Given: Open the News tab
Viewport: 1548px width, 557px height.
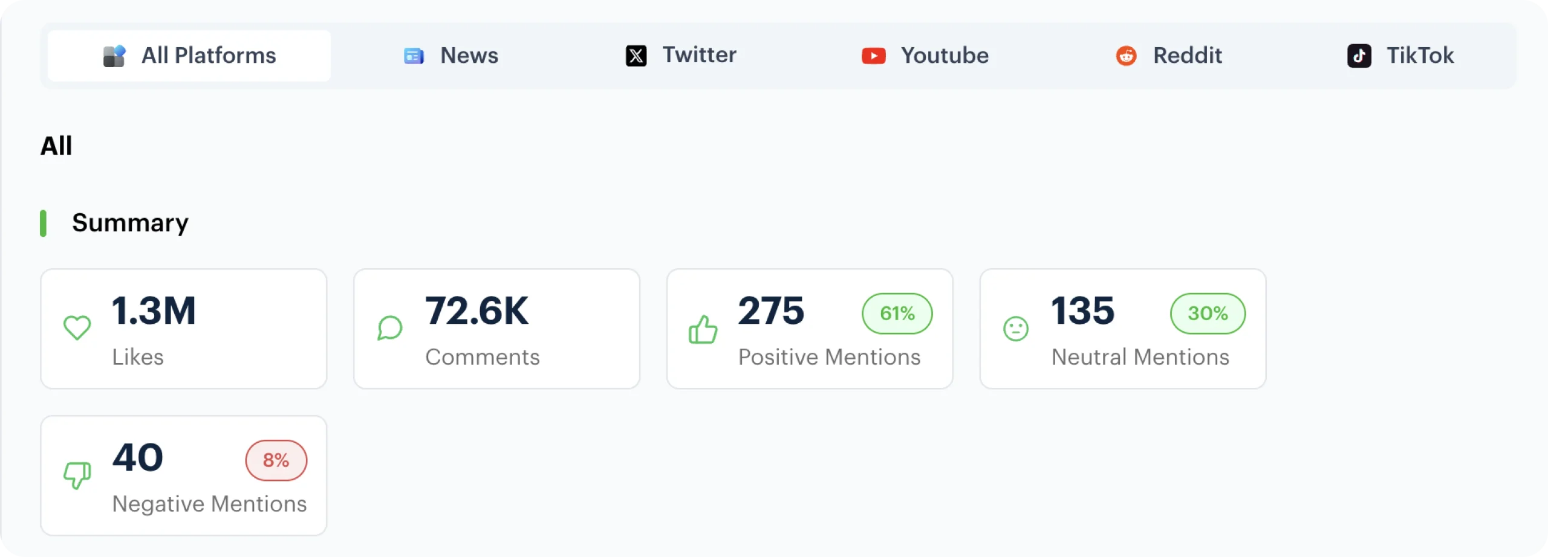Looking at the screenshot, I should click(x=451, y=56).
